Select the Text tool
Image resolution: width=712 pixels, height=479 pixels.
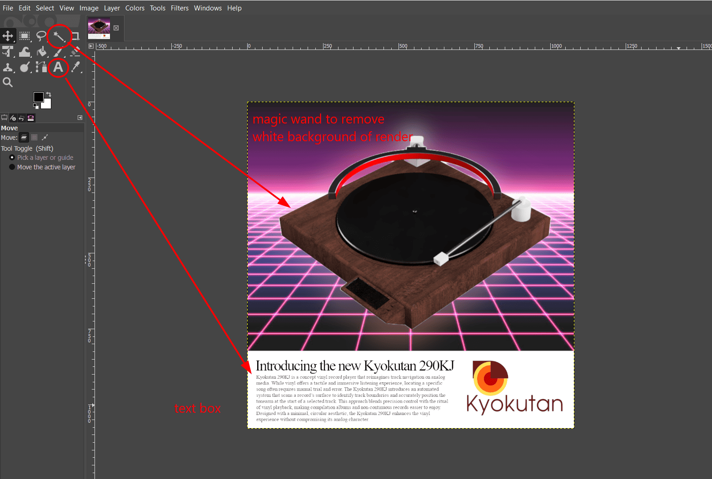pos(58,67)
